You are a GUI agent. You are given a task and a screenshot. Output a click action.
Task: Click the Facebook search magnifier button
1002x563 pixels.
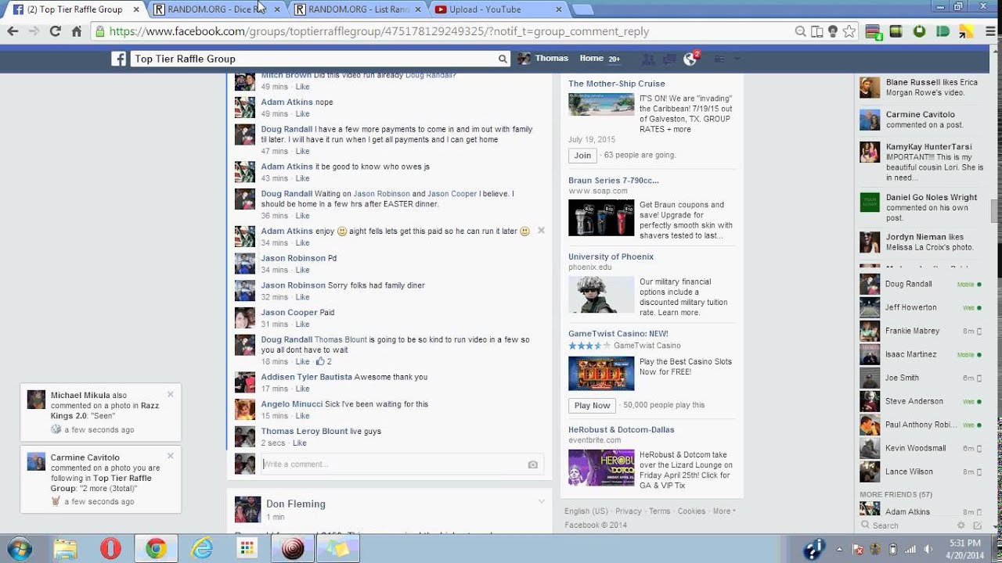503,59
